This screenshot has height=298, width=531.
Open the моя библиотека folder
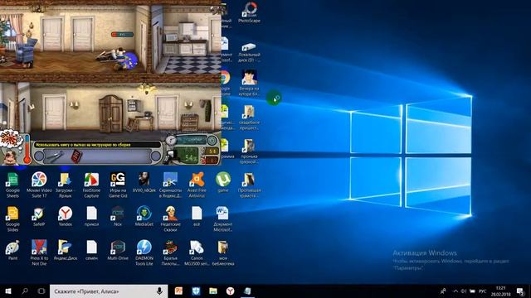click(x=223, y=252)
